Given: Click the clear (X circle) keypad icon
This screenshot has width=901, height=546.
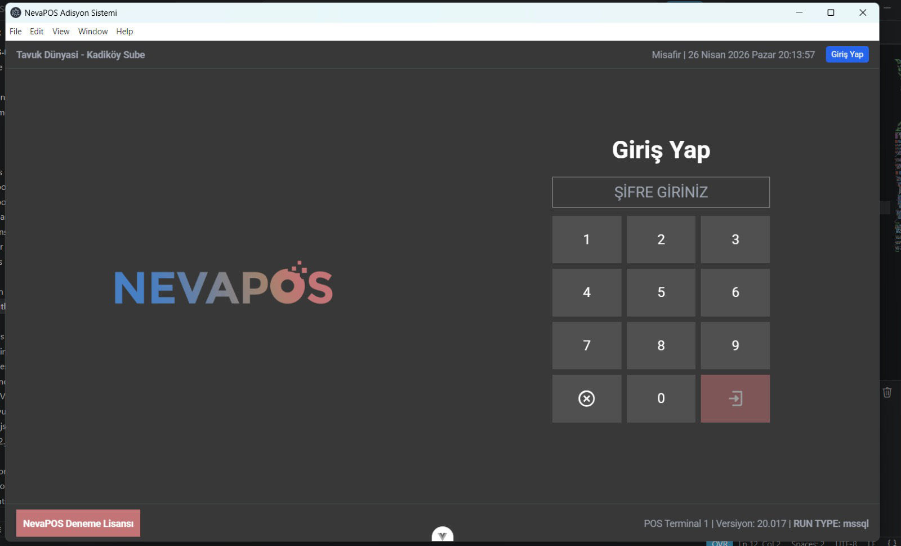Looking at the screenshot, I should point(586,398).
